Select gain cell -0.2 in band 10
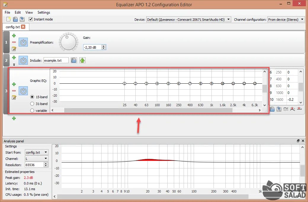Image resolution: width=308 pixels, height=202 pixels. point(292,100)
